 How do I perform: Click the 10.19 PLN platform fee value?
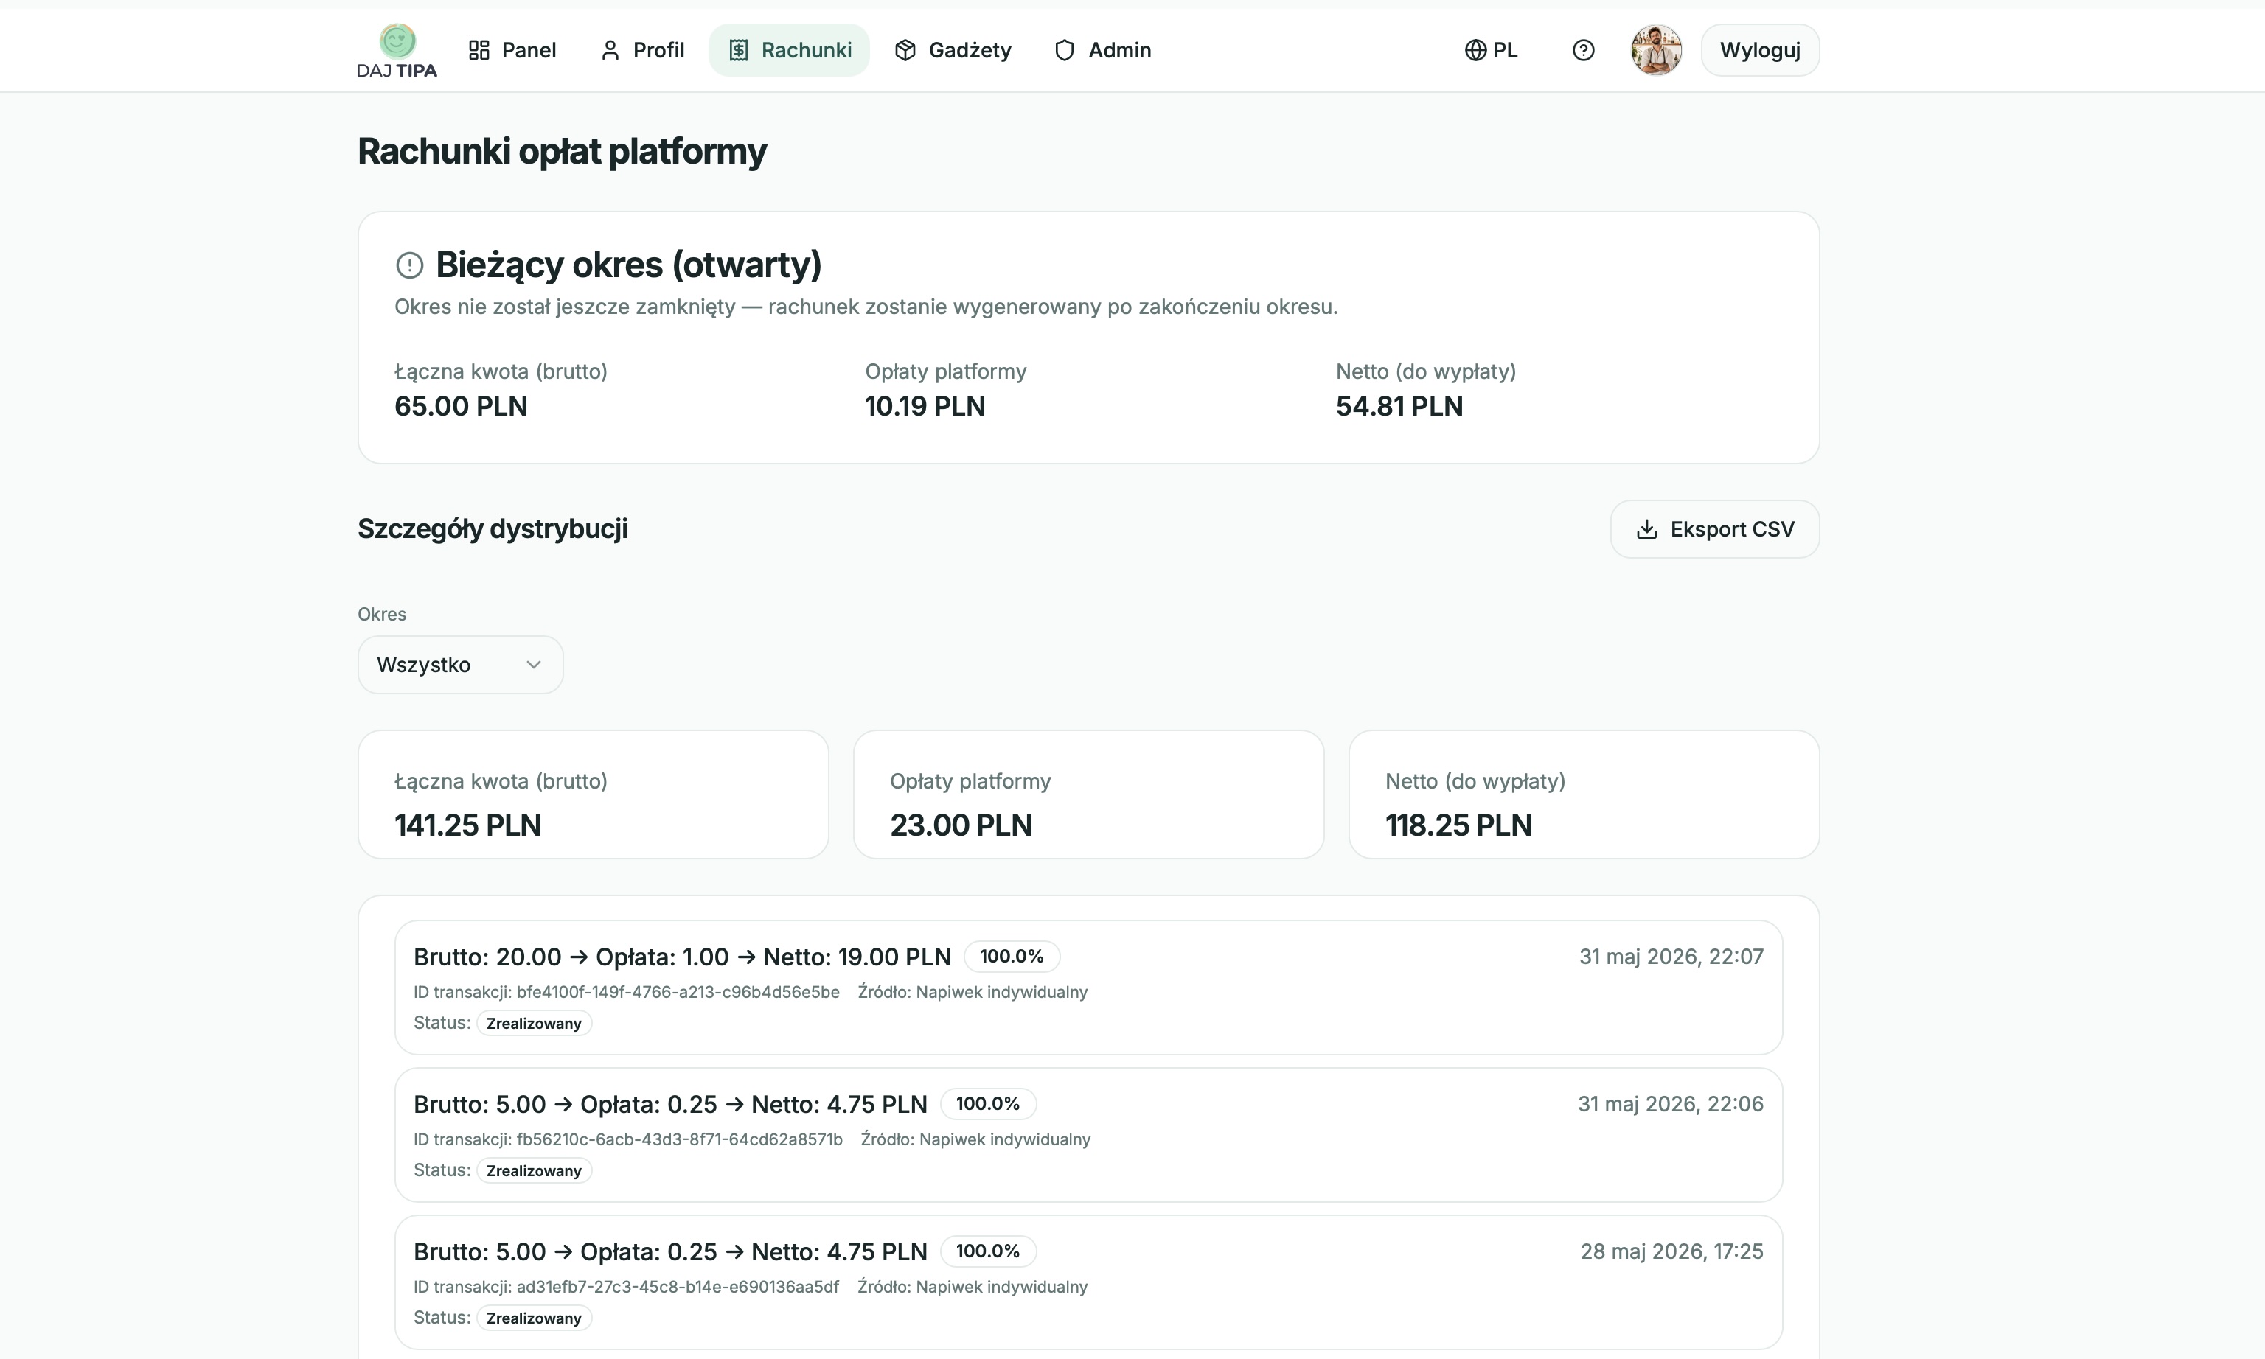coord(925,407)
